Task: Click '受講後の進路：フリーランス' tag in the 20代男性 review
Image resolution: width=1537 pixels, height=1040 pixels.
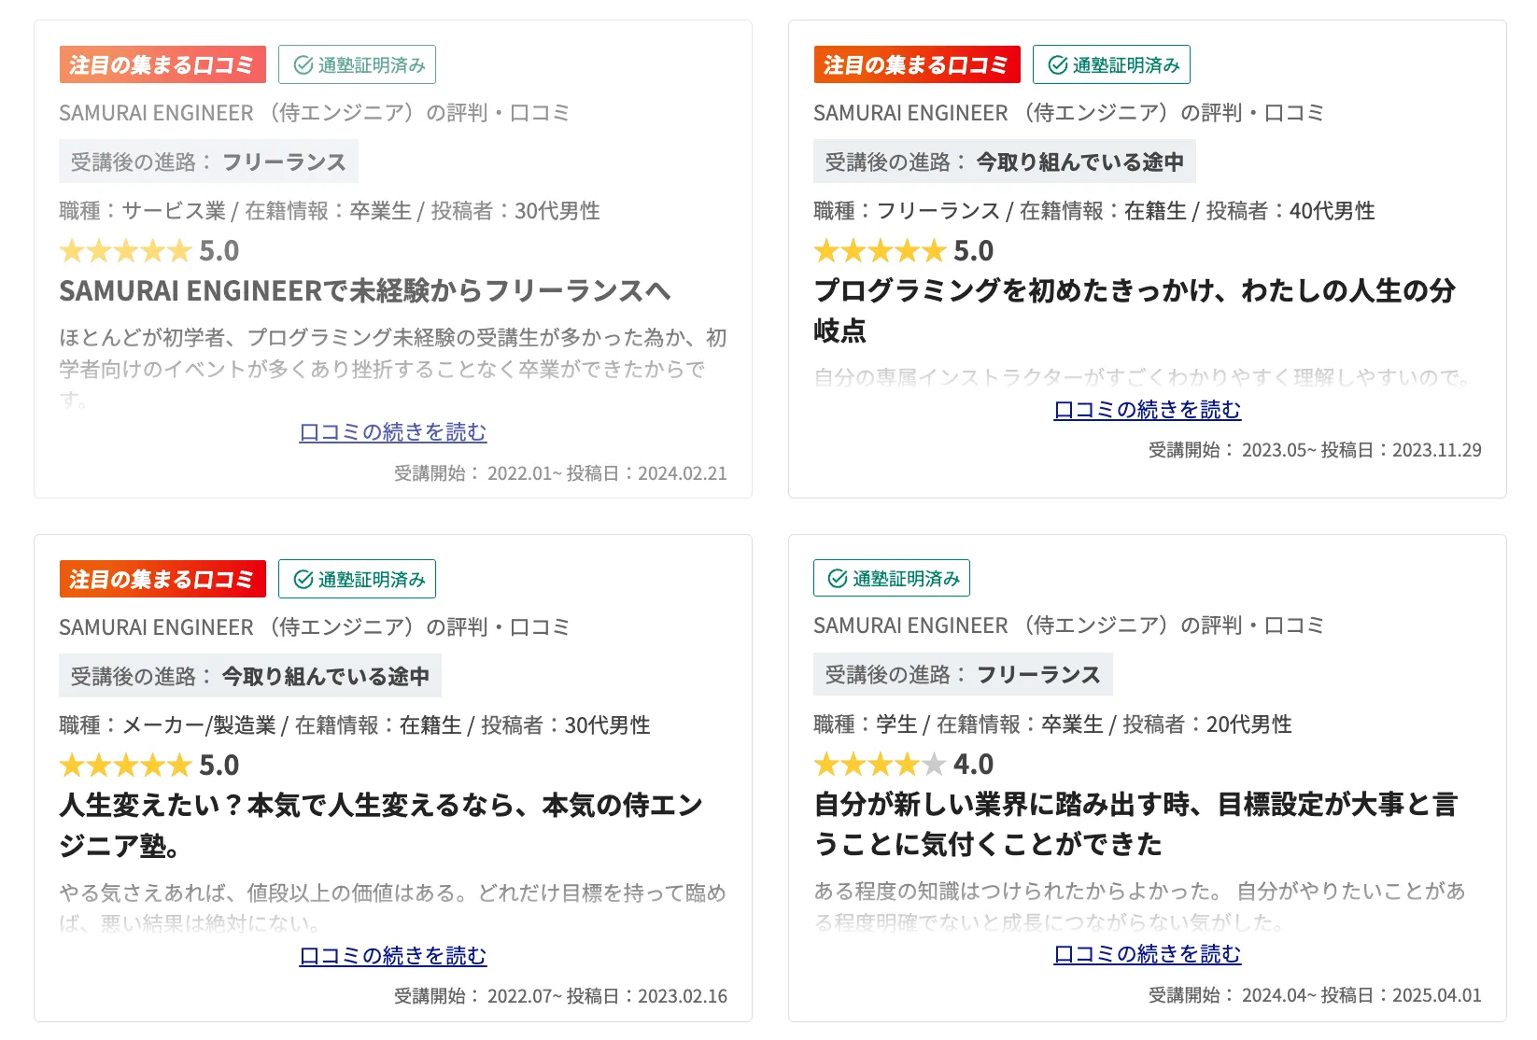Action: (x=963, y=675)
